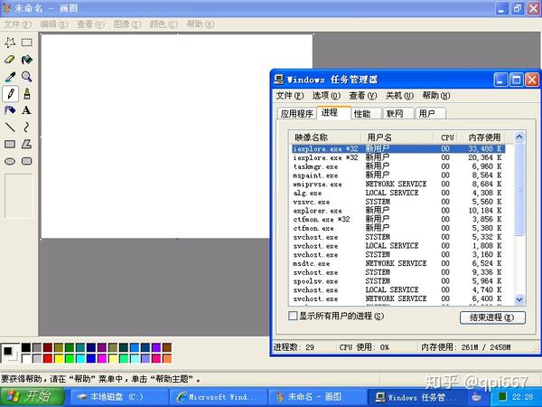Activate the 未命名 - 画图 taskbar button

[x=318, y=397]
